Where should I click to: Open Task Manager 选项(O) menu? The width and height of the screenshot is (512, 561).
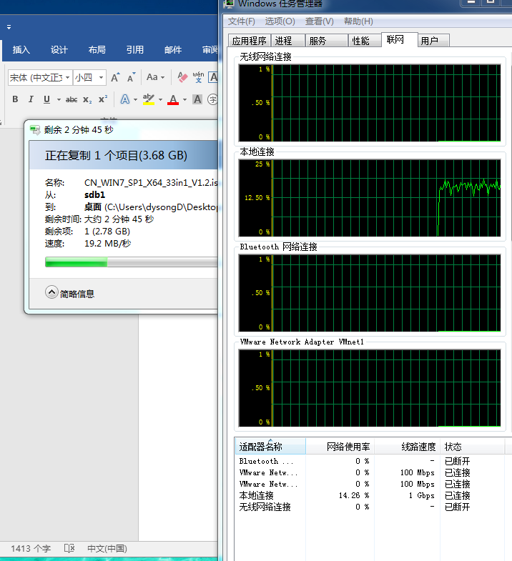(280, 21)
